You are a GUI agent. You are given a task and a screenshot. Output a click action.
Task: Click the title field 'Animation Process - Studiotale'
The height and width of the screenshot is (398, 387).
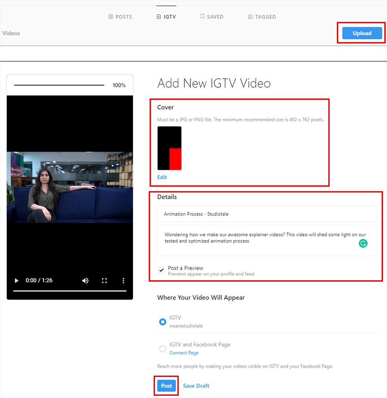point(267,214)
